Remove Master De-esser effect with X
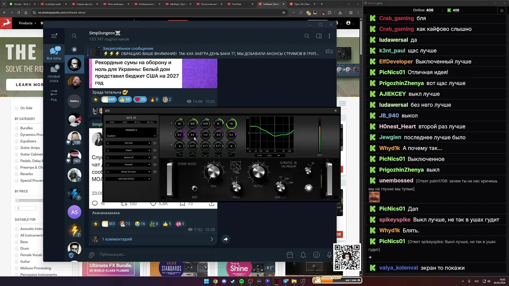The image size is (509, 286). click(108, 172)
